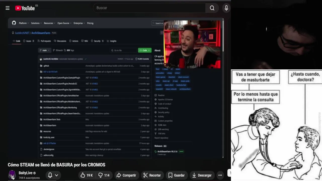
Task: Click the Descargar download button
Action: pyautogui.click(x=202, y=175)
